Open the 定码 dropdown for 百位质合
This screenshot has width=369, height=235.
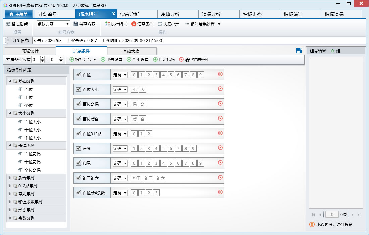coord(120,119)
